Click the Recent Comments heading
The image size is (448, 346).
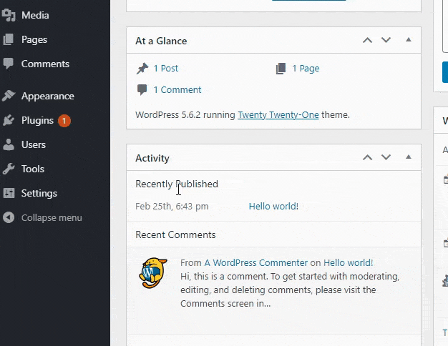pos(175,235)
